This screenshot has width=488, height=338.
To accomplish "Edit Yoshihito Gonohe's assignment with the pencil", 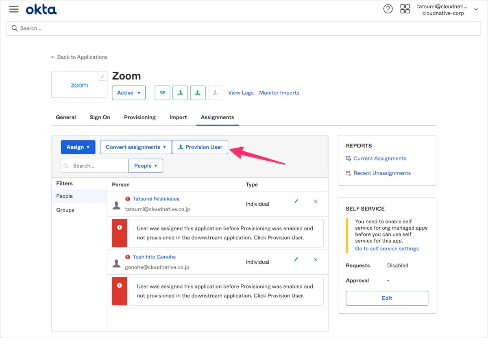I will (296, 260).
